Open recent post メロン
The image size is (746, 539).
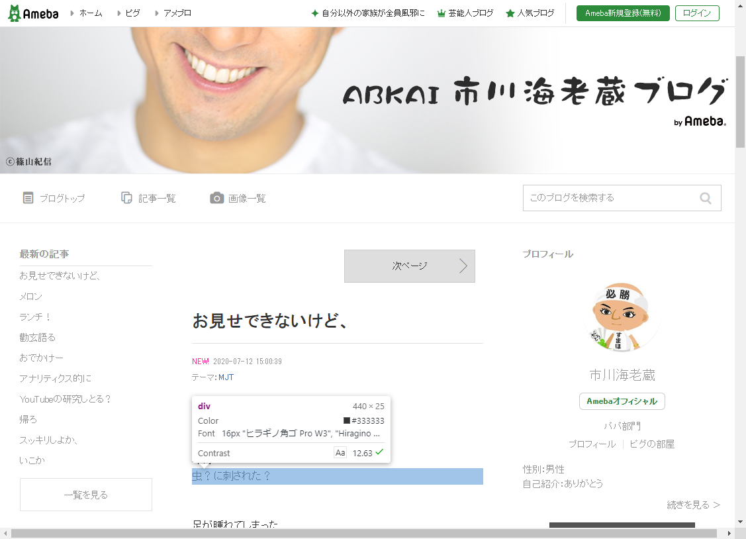[x=31, y=297]
